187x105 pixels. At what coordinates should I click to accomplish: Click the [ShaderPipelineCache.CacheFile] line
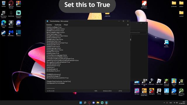click(x=59, y=81)
